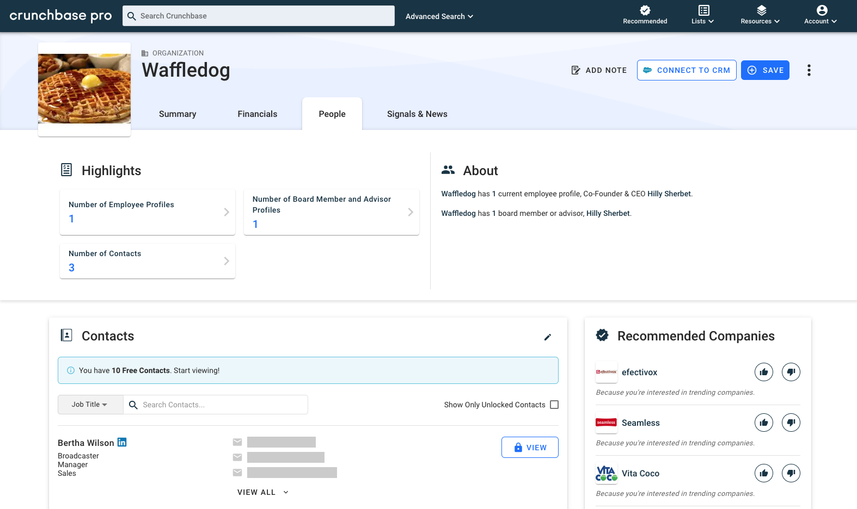Open the Vita Coco company link

(x=641, y=474)
